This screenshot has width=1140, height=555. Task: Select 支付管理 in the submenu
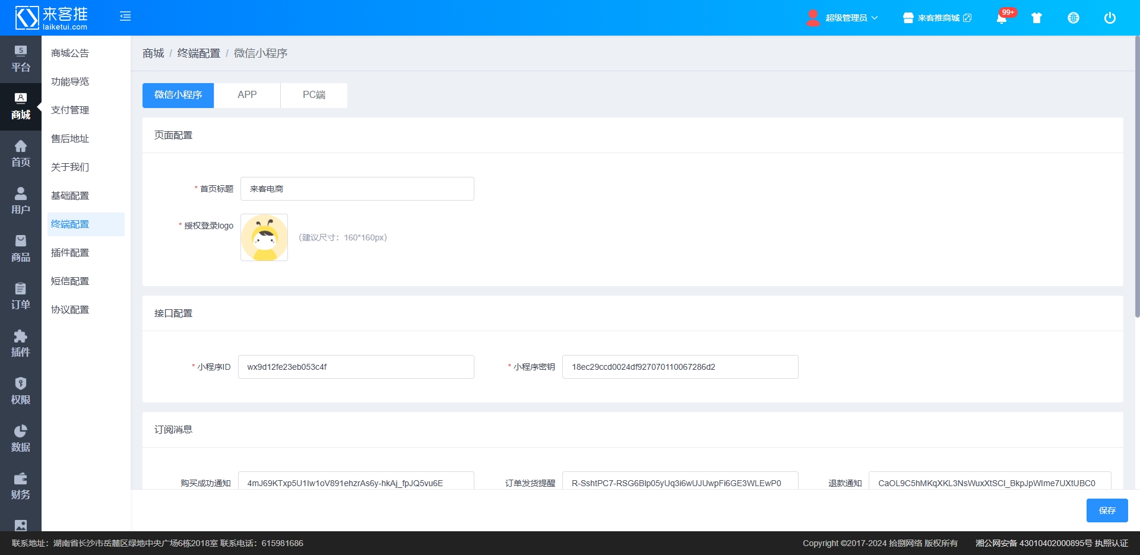pos(70,110)
